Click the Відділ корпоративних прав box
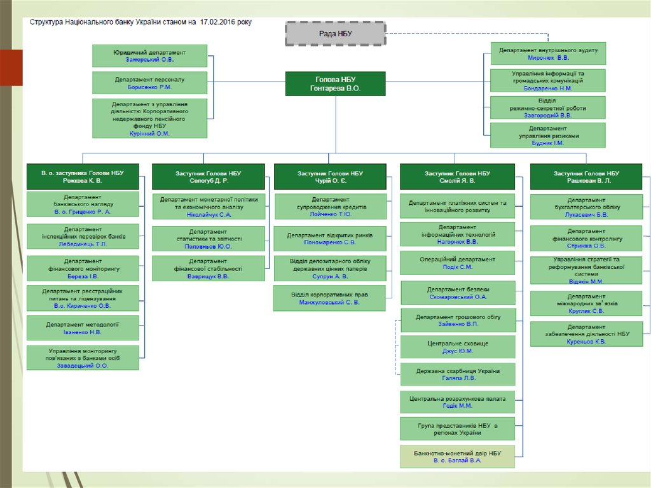 pyautogui.click(x=329, y=298)
